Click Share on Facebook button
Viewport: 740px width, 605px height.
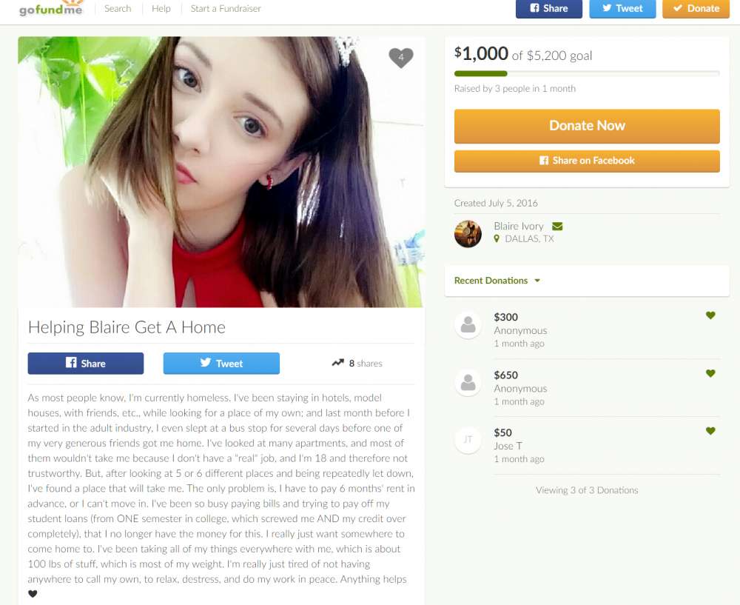[587, 161]
